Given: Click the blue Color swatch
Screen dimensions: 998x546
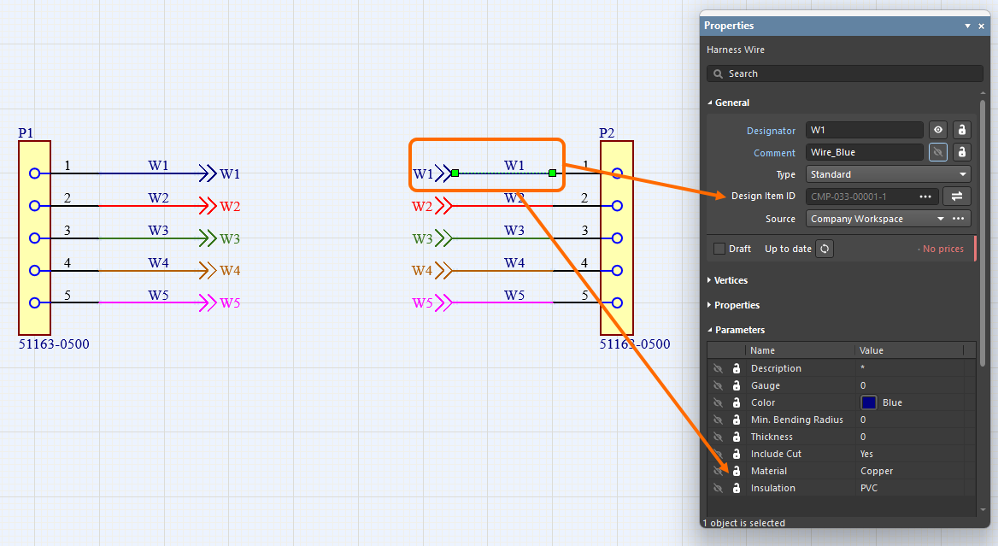Looking at the screenshot, I should pos(869,402).
